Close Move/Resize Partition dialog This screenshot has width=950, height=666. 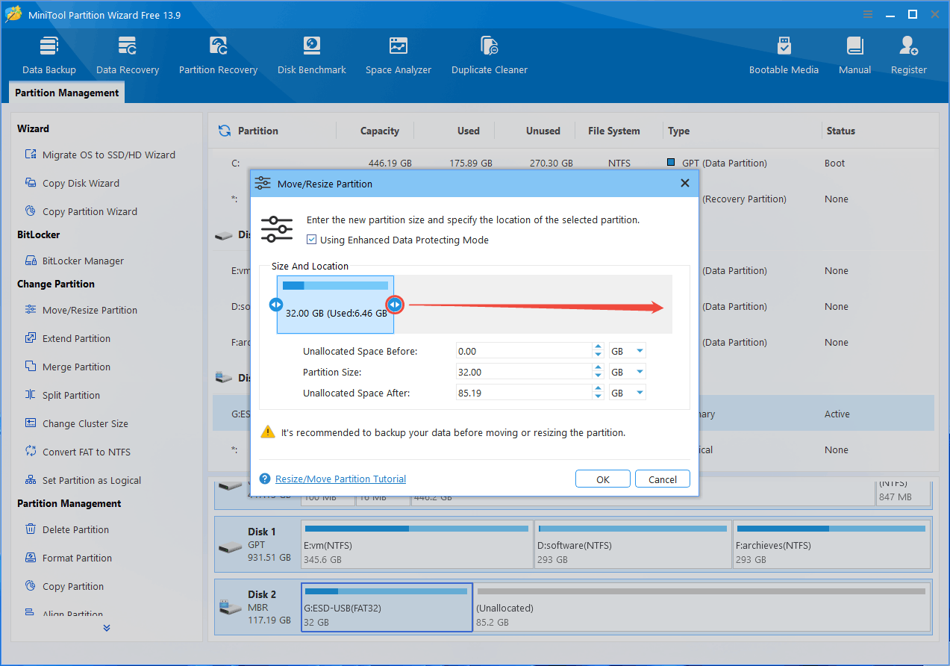pyautogui.click(x=685, y=183)
